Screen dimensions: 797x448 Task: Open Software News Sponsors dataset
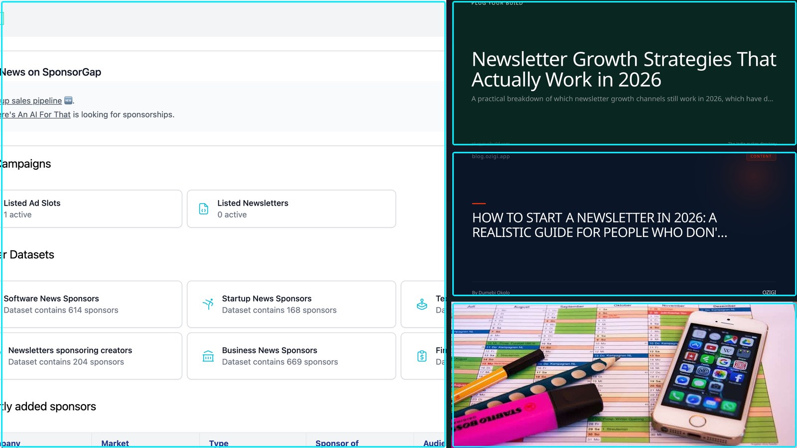tap(91, 304)
